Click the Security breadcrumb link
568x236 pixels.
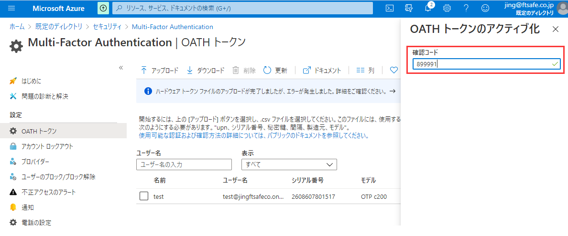(107, 27)
